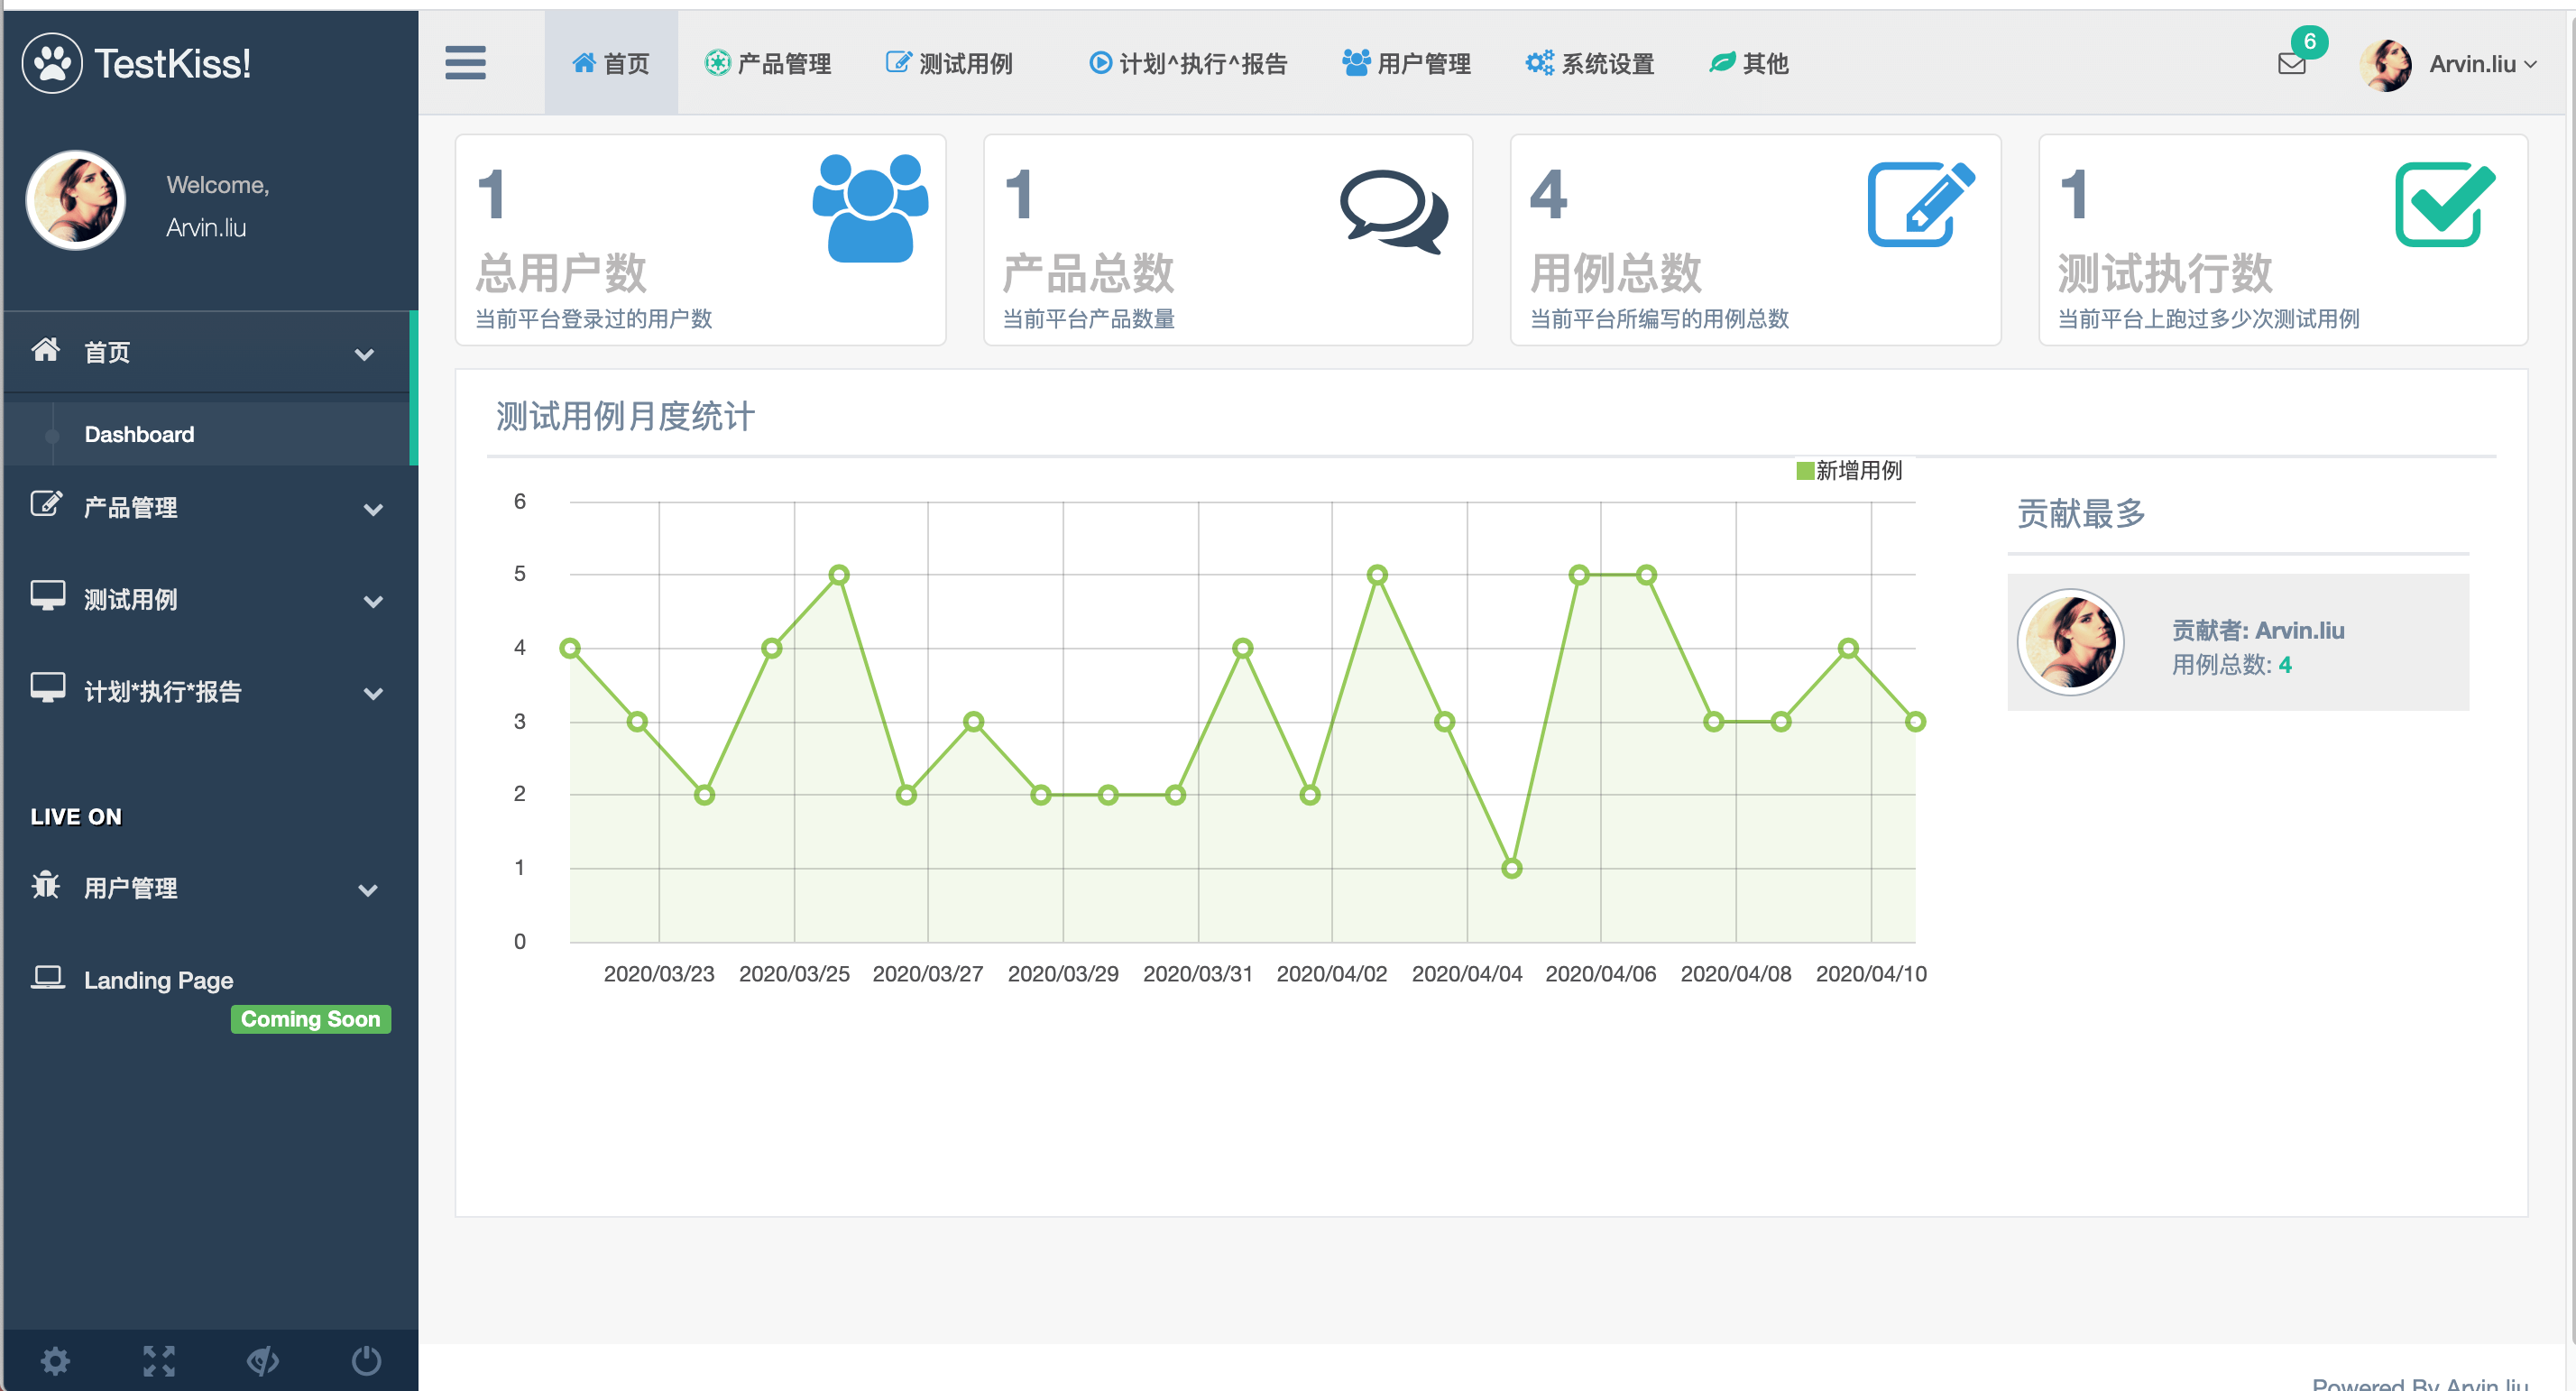Click the green checkmark icon in 测试执行数 card
Image resolution: width=2576 pixels, height=1391 pixels.
click(2445, 204)
